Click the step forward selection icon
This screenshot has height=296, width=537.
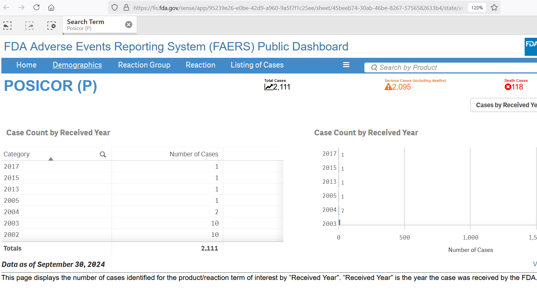coord(29,25)
